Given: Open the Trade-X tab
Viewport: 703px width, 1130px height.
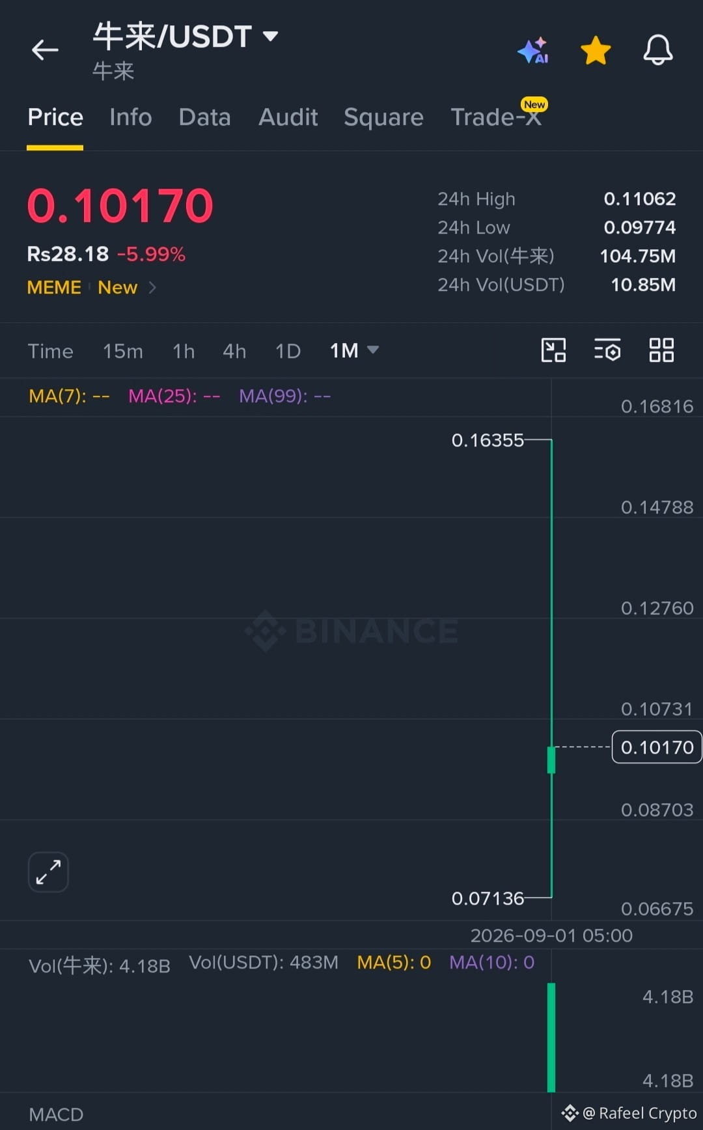Looking at the screenshot, I should pyautogui.click(x=496, y=117).
